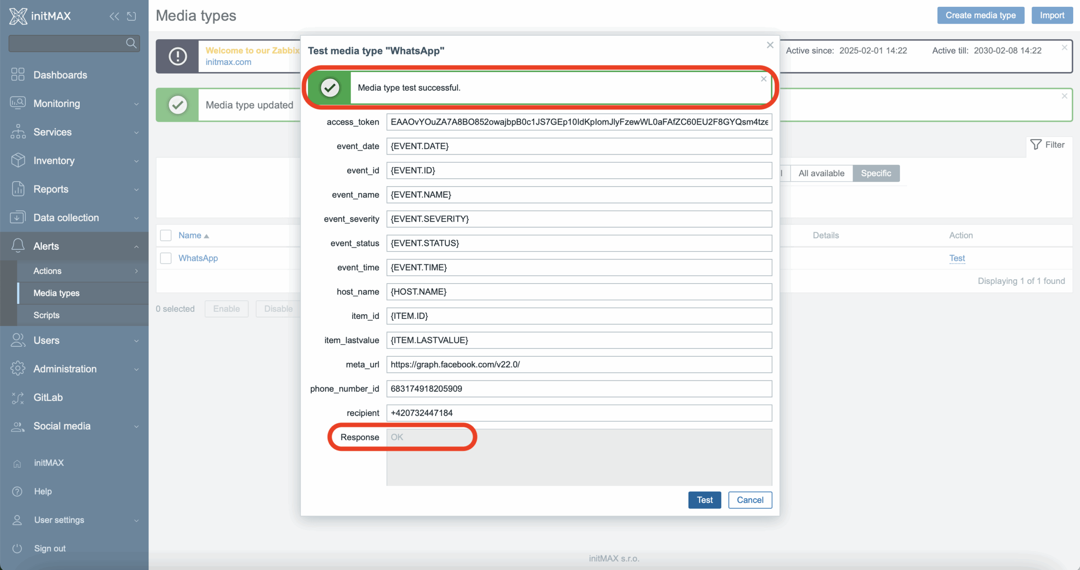This screenshot has height=570, width=1080.
Task: Click the Import button
Action: [x=1052, y=15]
